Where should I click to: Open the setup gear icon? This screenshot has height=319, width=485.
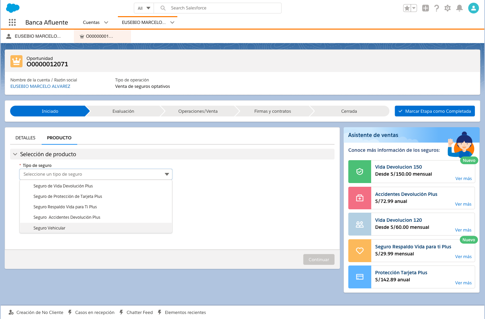click(448, 8)
